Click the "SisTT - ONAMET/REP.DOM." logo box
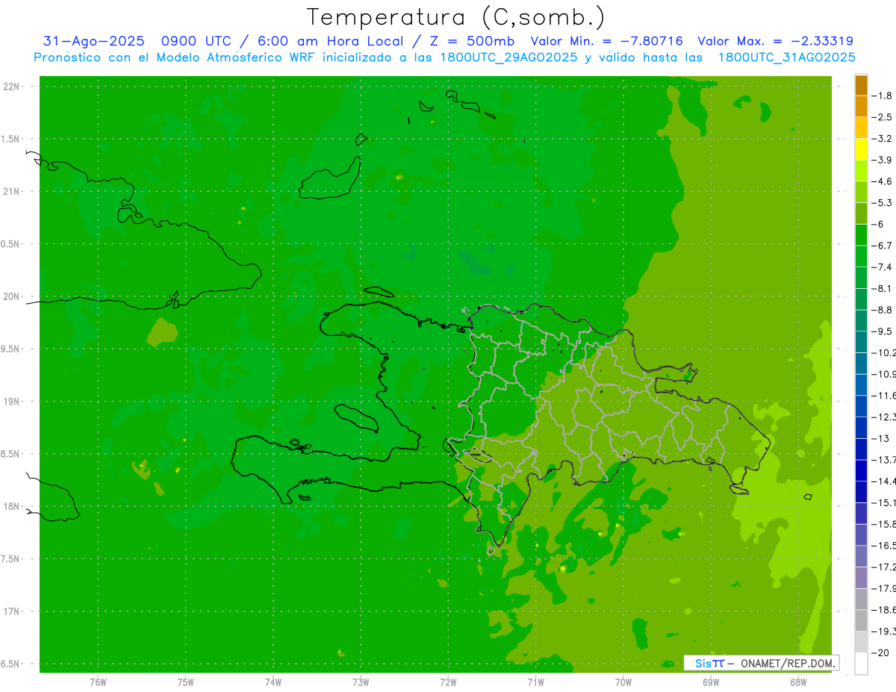 (x=762, y=663)
